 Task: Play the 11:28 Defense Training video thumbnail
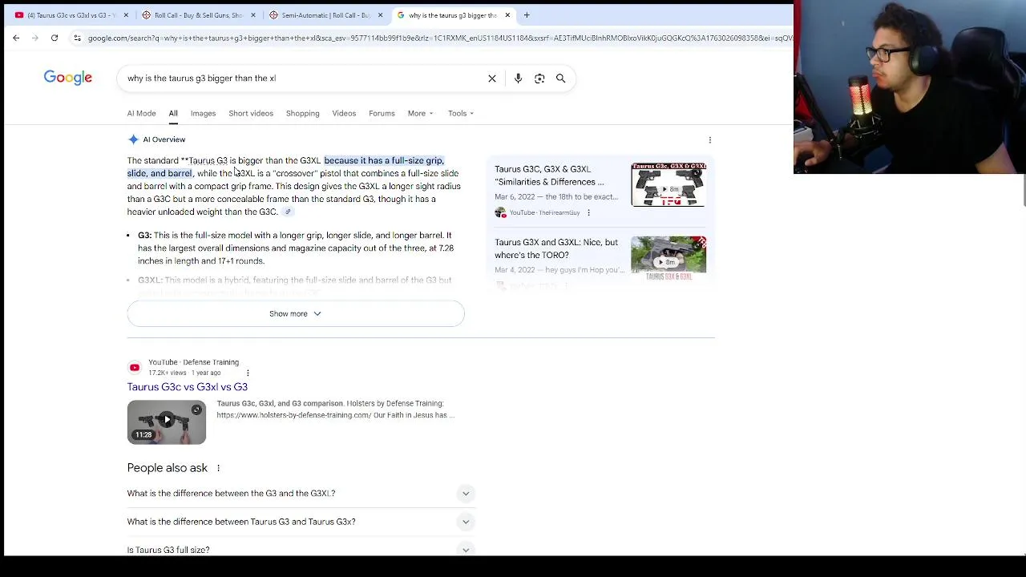click(x=167, y=422)
